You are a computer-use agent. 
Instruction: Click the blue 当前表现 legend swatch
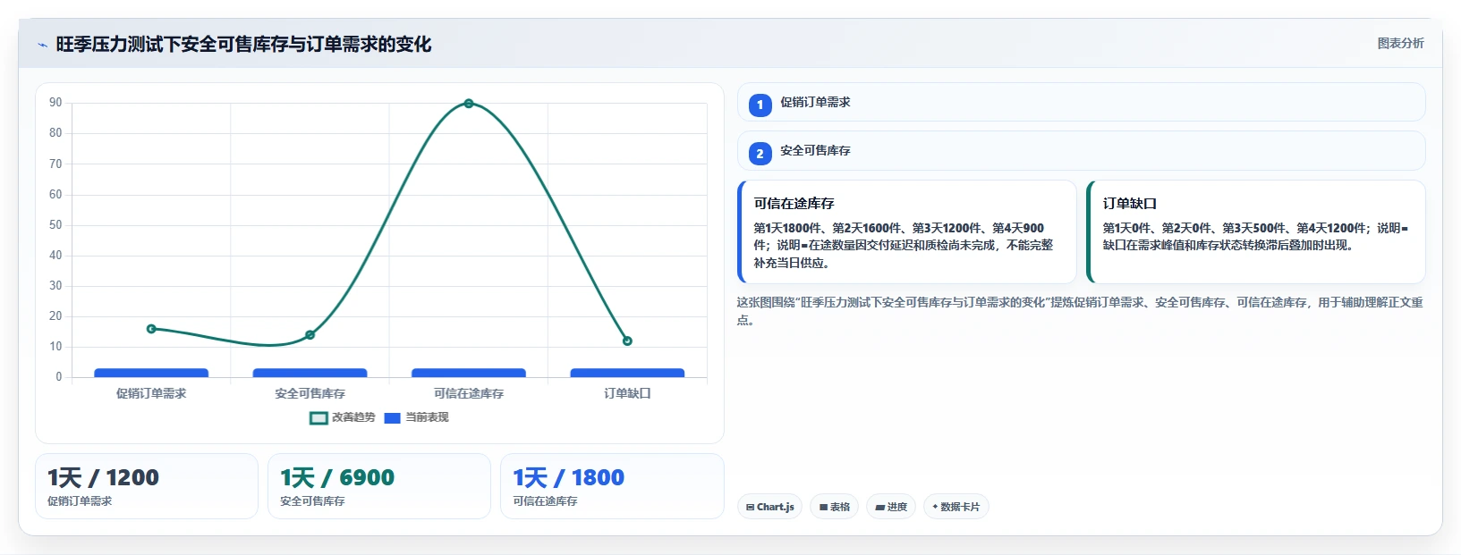coord(392,418)
